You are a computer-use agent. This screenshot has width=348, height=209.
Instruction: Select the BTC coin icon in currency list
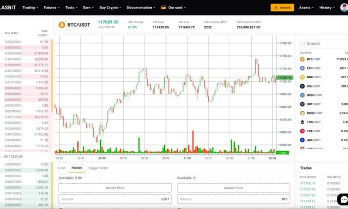pos(302,59)
